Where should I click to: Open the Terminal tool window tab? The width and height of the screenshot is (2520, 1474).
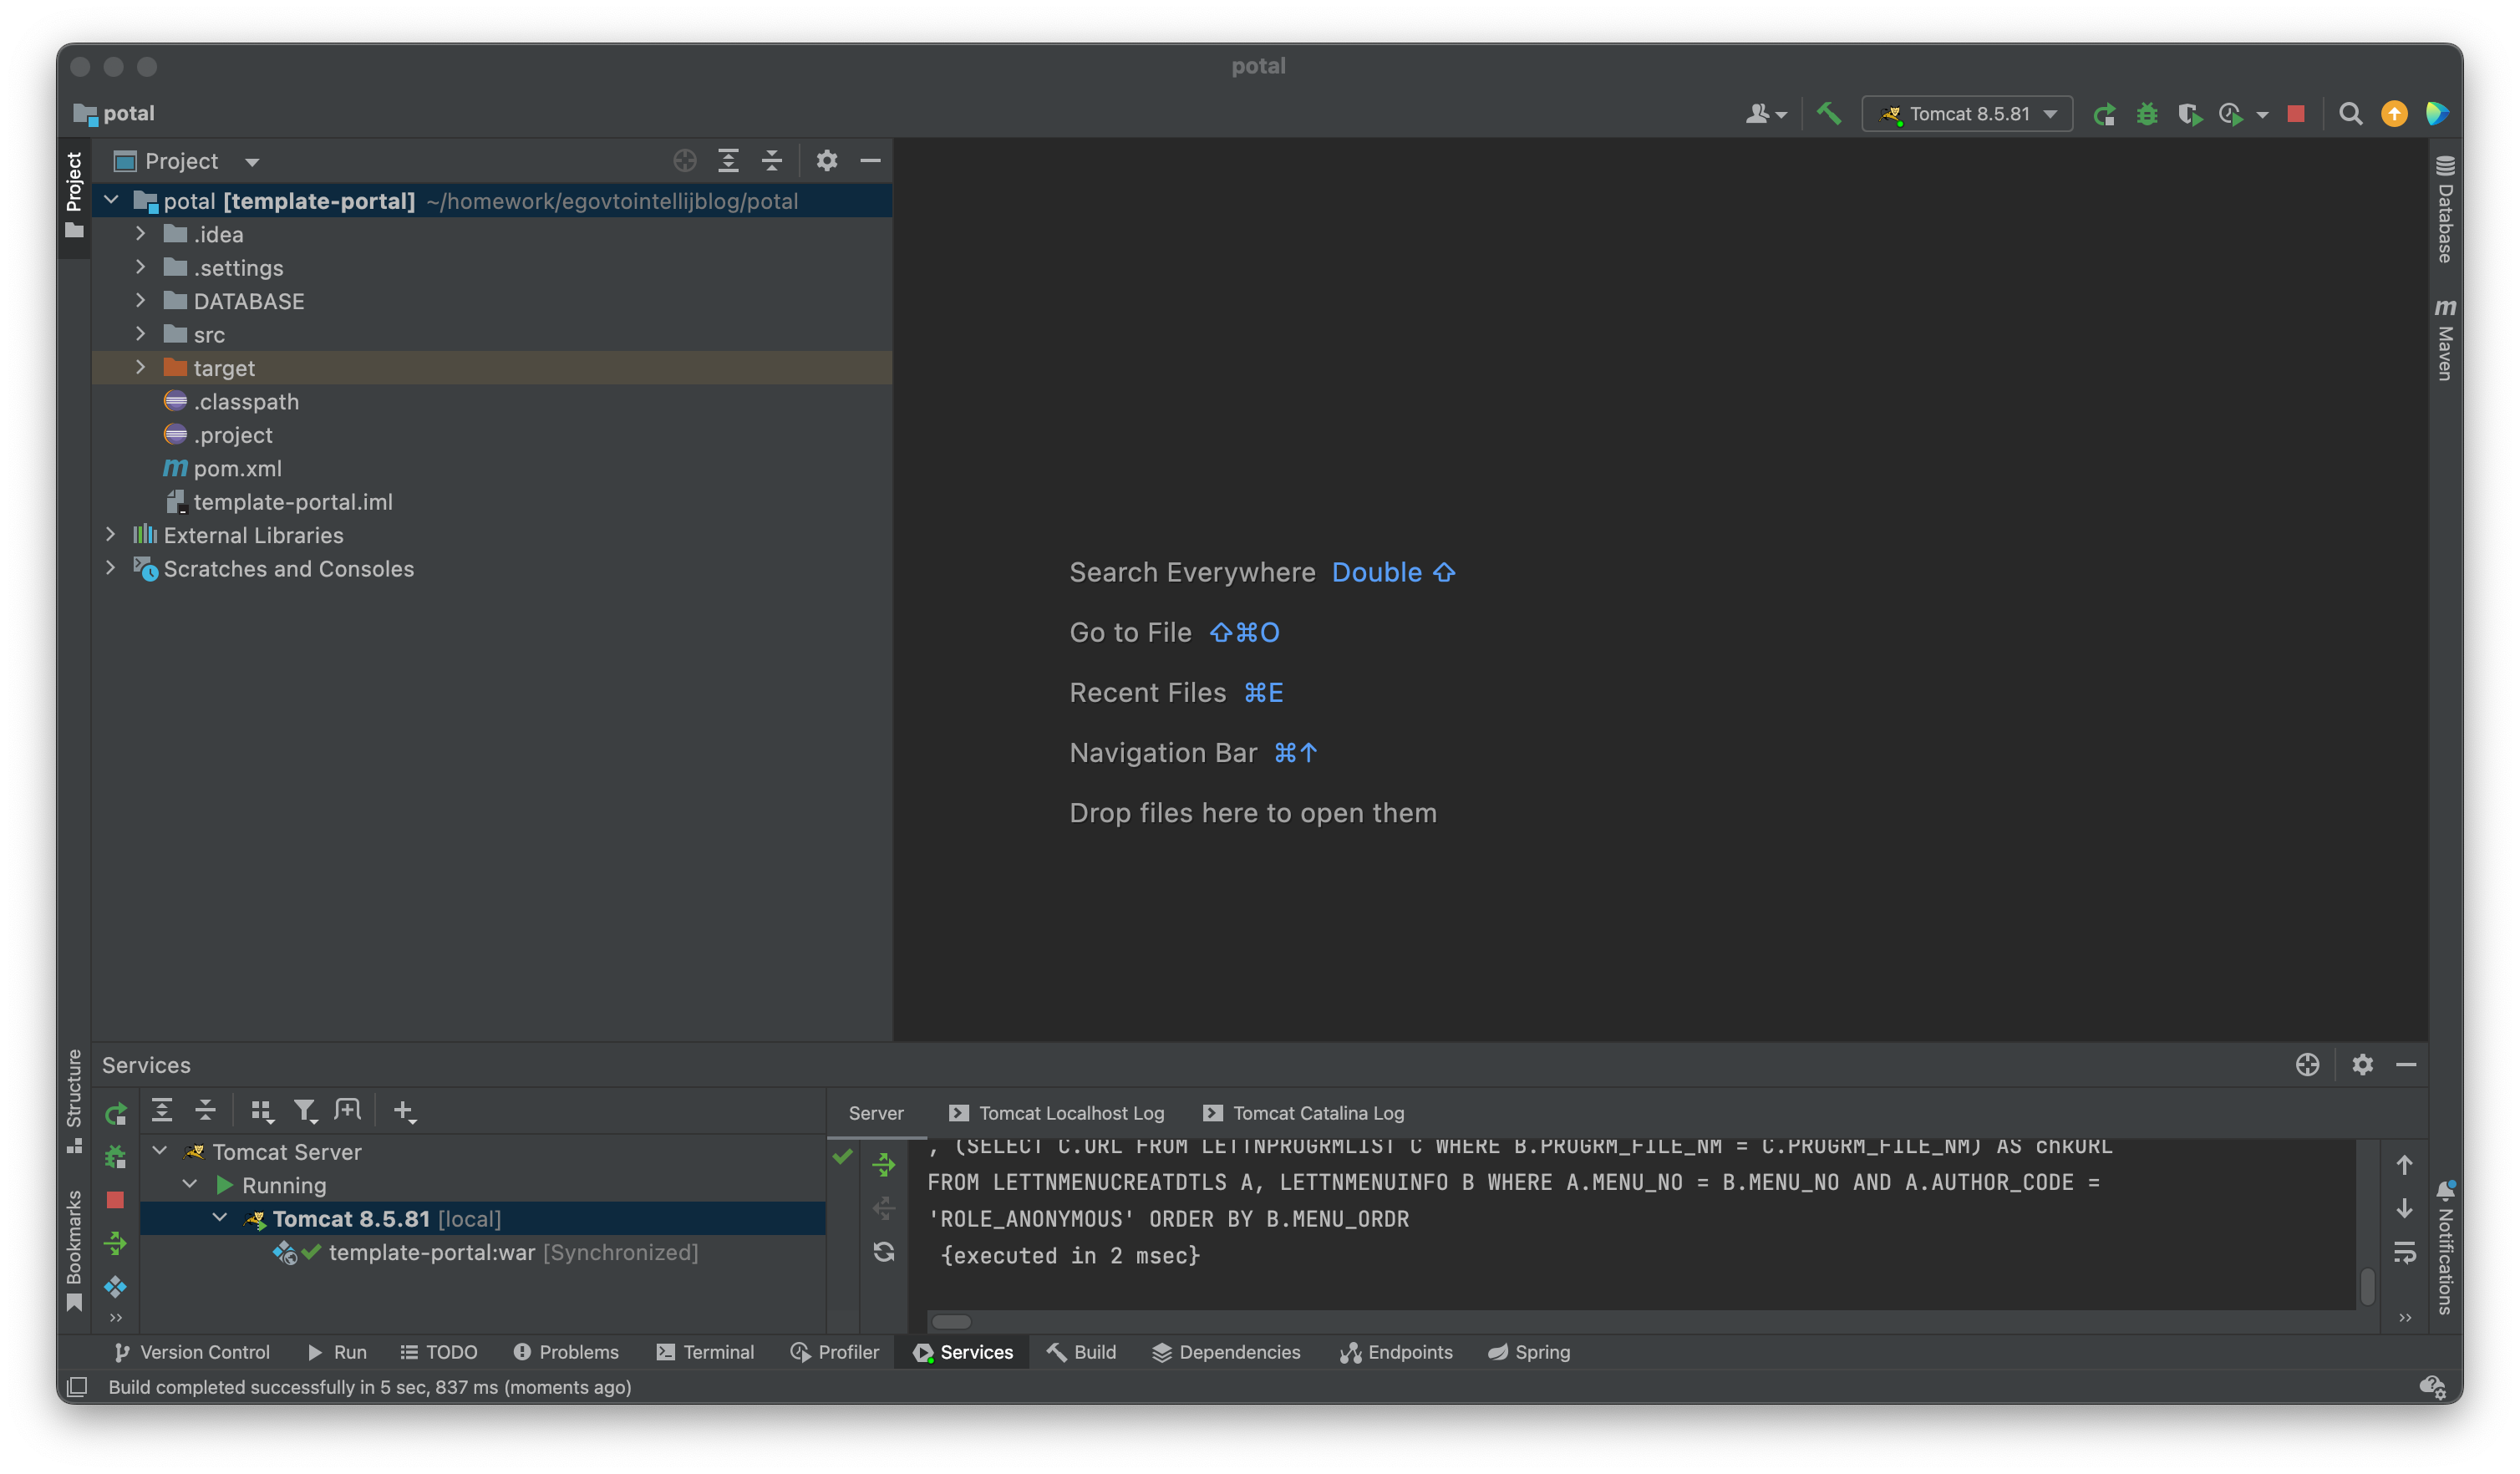[x=705, y=1352]
